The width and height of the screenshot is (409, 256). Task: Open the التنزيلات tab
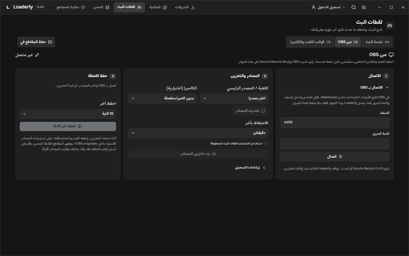pyautogui.click(x=185, y=7)
